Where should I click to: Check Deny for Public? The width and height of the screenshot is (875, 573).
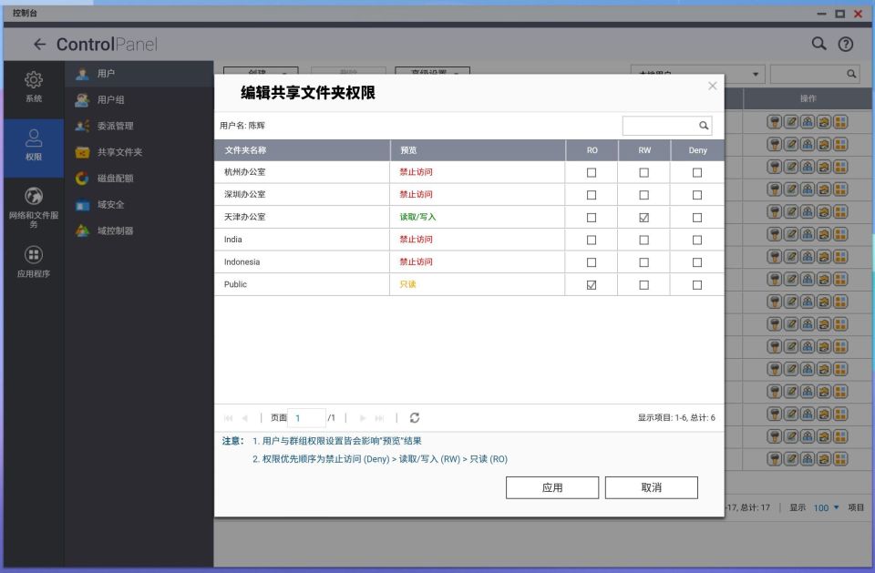coord(697,285)
